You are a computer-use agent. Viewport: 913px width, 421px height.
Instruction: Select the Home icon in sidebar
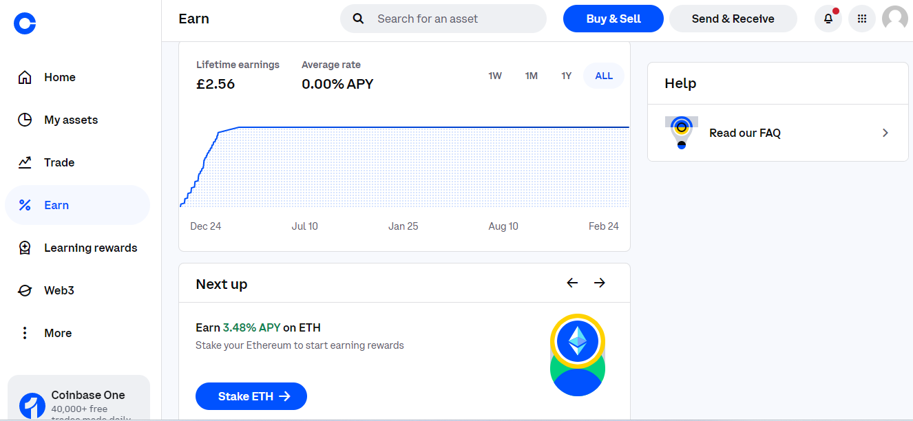[x=25, y=77]
